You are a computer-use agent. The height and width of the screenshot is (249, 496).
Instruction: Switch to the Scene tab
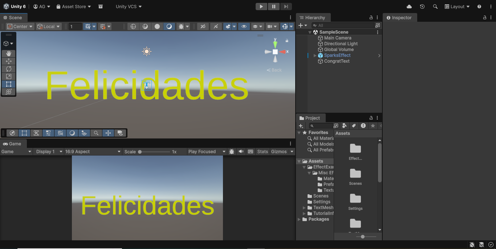click(13, 17)
